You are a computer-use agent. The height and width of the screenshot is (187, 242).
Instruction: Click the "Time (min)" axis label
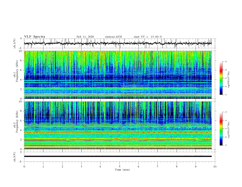(x=122, y=170)
